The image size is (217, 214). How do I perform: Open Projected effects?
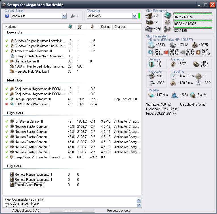pos(119,211)
